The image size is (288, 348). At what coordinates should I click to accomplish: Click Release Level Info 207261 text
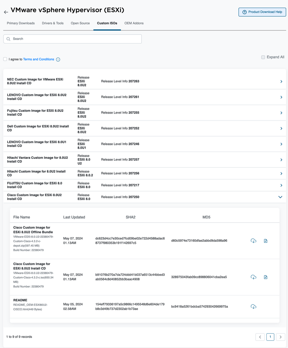coord(120,97)
